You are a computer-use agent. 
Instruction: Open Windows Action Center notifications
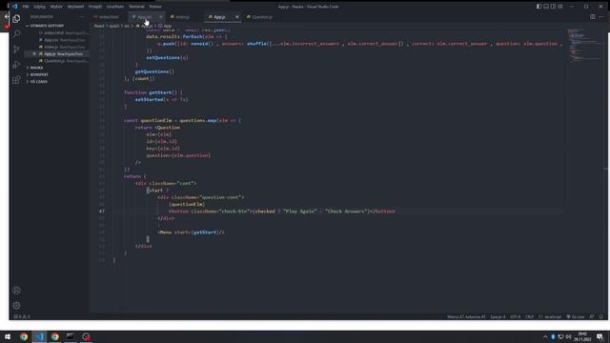coord(600,336)
